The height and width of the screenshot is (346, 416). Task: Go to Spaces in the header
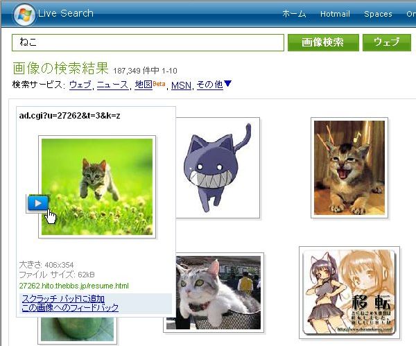pyautogui.click(x=378, y=14)
